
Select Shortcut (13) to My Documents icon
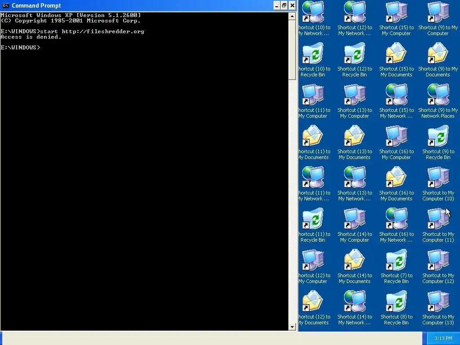click(355, 136)
